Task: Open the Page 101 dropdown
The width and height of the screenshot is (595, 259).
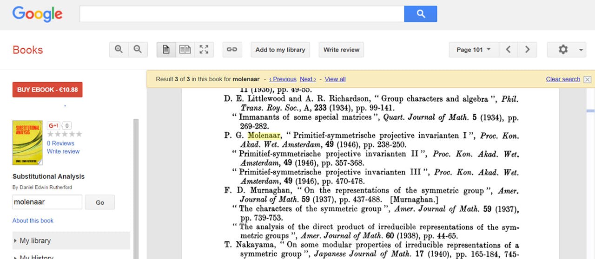Action: pyautogui.click(x=474, y=50)
